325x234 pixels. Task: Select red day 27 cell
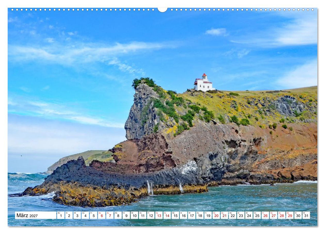(273, 215)
